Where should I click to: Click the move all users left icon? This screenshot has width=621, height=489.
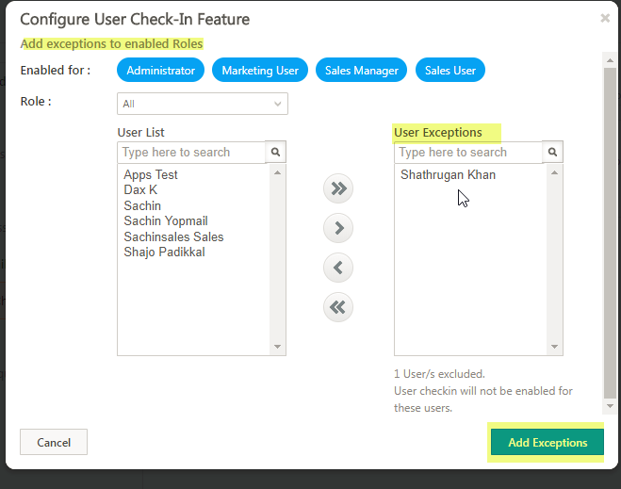(337, 307)
